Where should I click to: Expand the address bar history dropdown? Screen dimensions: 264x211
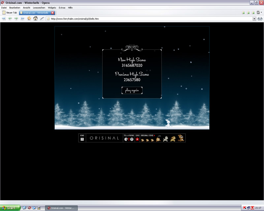(x=254, y=19)
